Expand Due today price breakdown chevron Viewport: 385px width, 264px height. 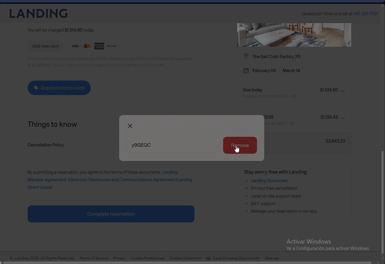click(x=343, y=90)
